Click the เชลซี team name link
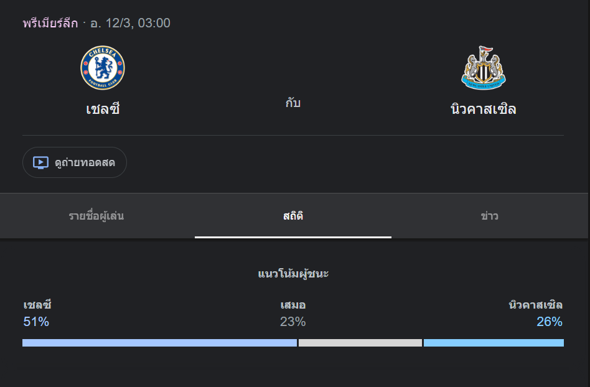The height and width of the screenshot is (387, 590). 103,108
